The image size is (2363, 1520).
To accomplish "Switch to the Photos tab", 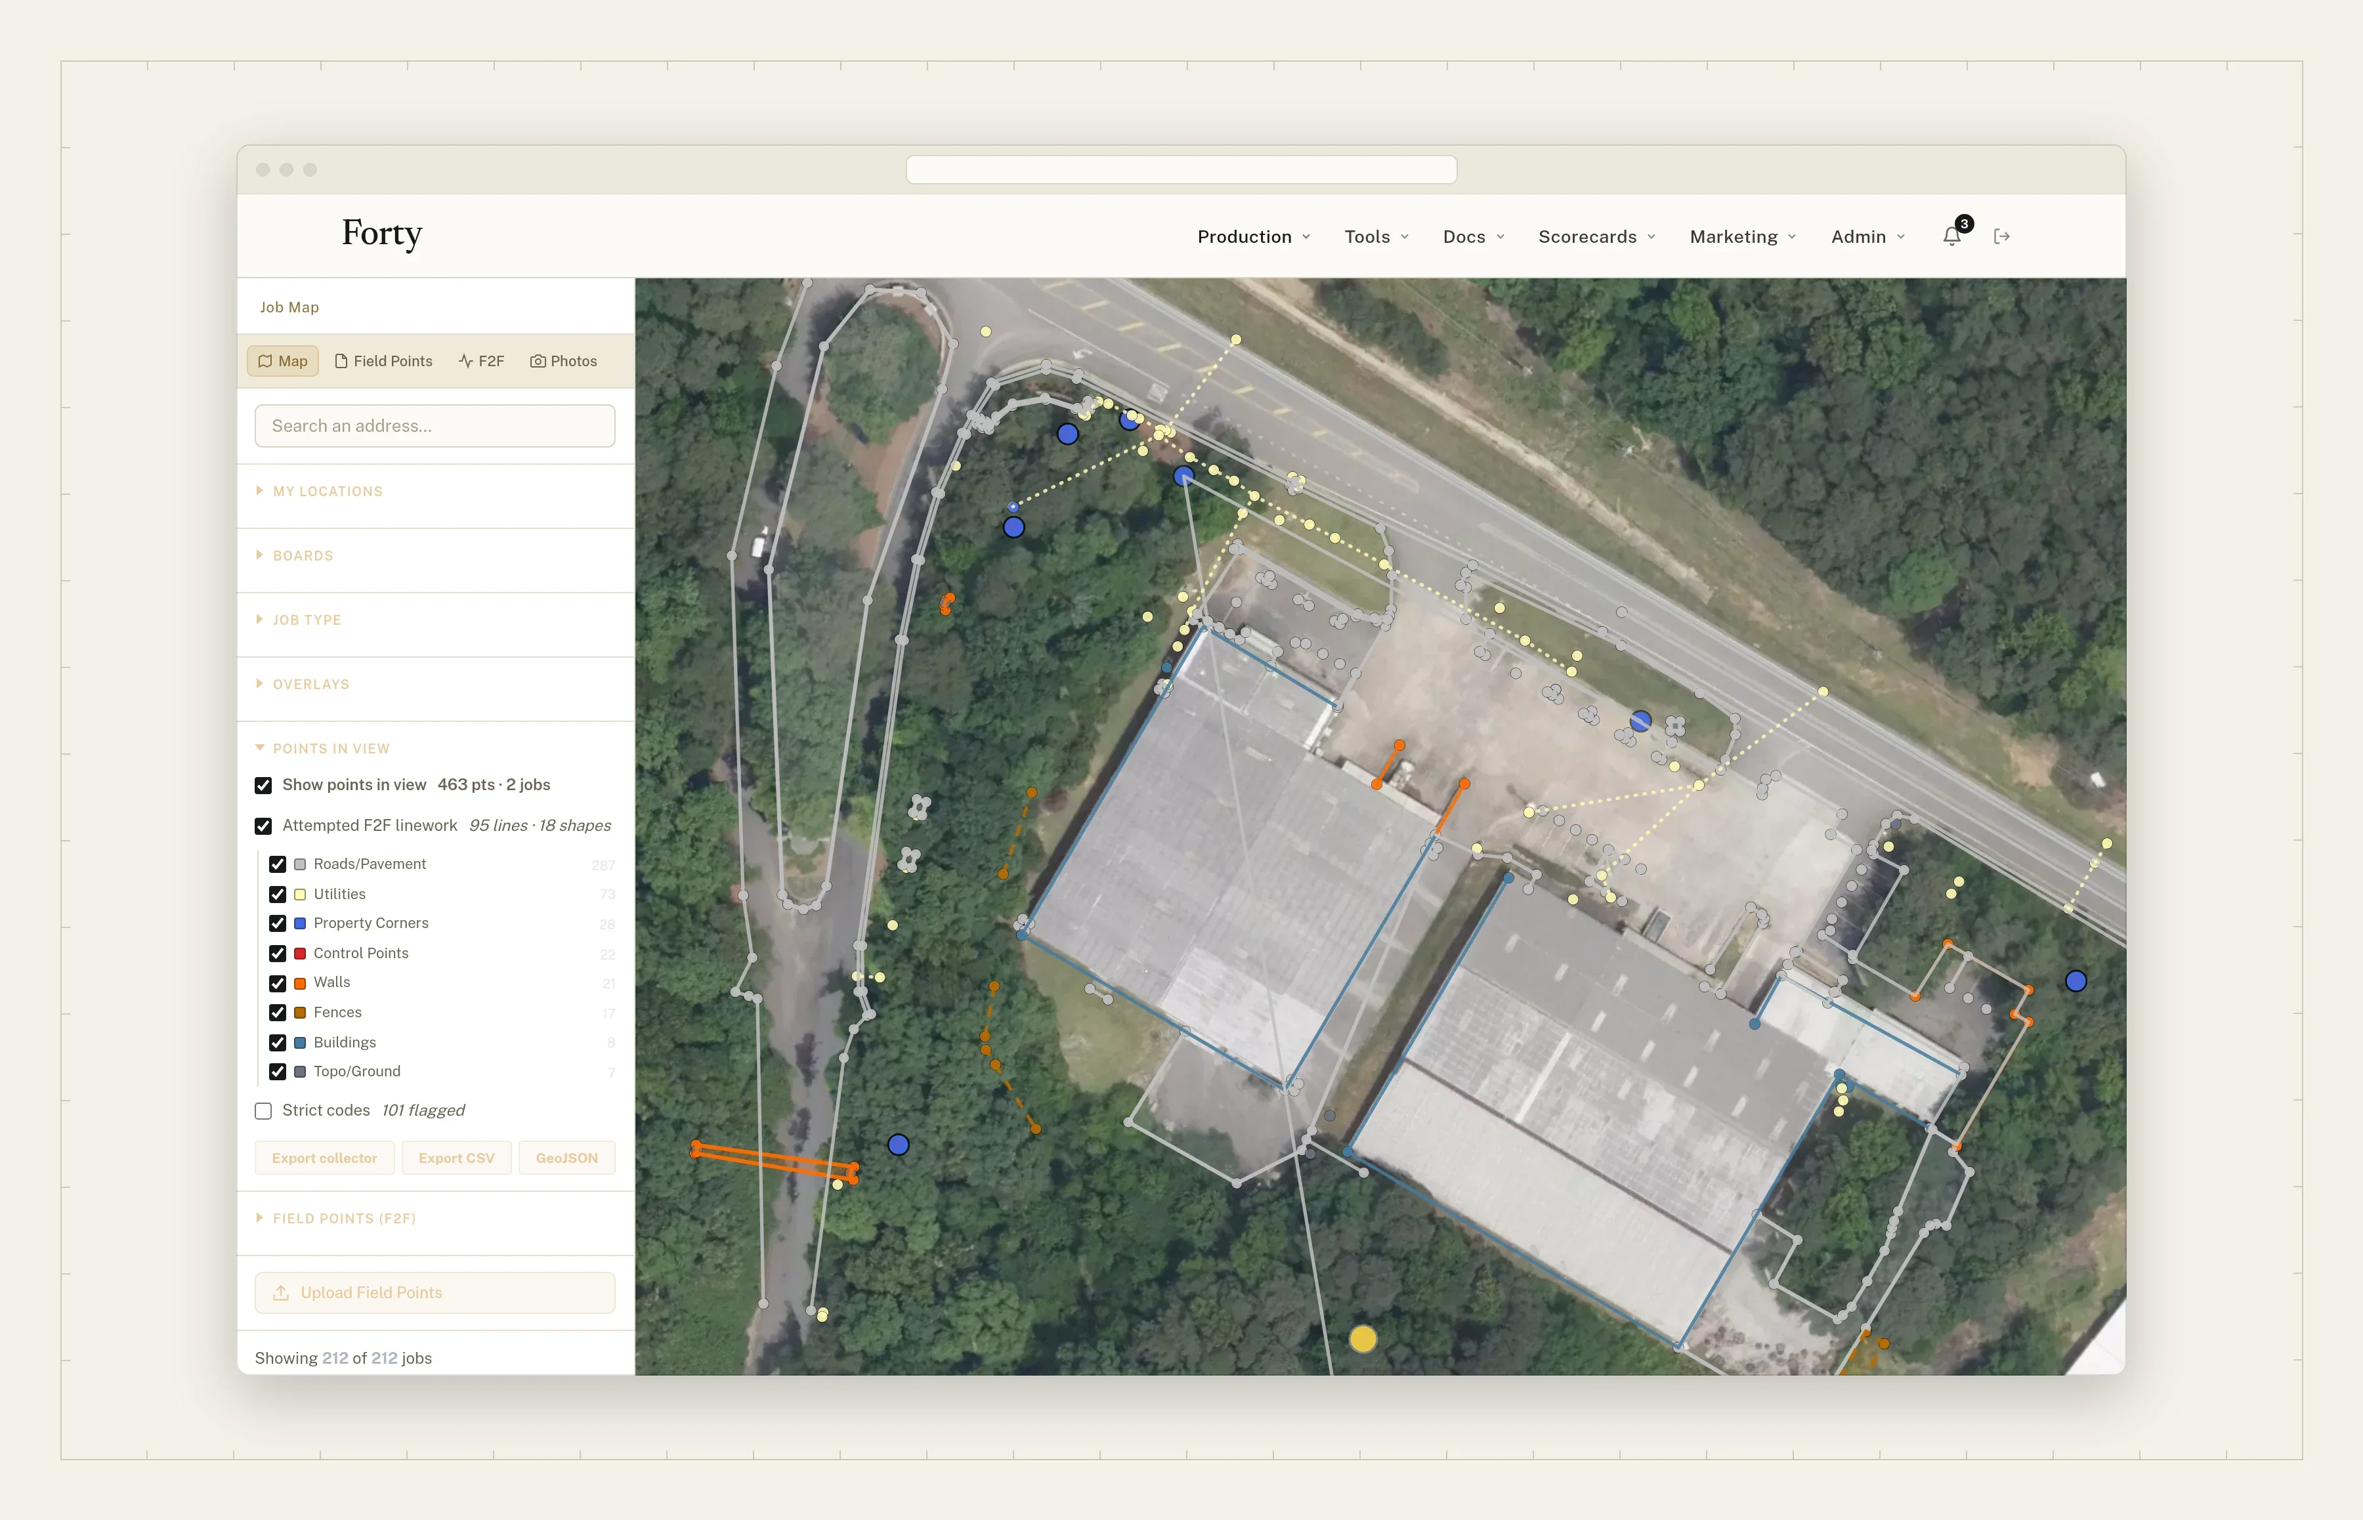I will coord(564,361).
